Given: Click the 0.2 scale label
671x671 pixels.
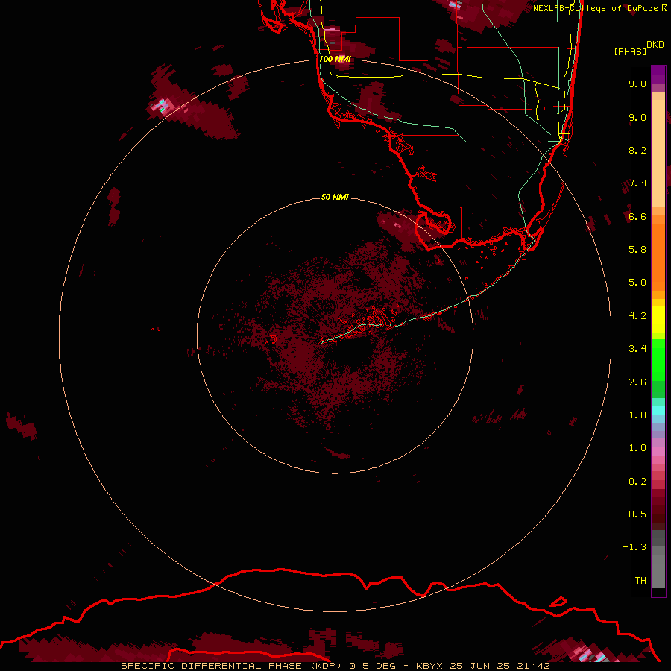Looking at the screenshot, I should pyautogui.click(x=637, y=482).
